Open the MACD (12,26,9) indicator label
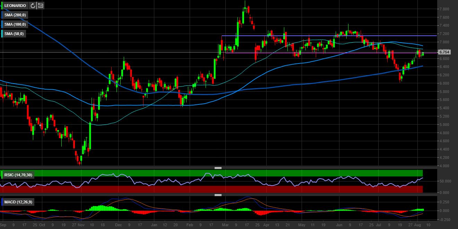 point(19,202)
